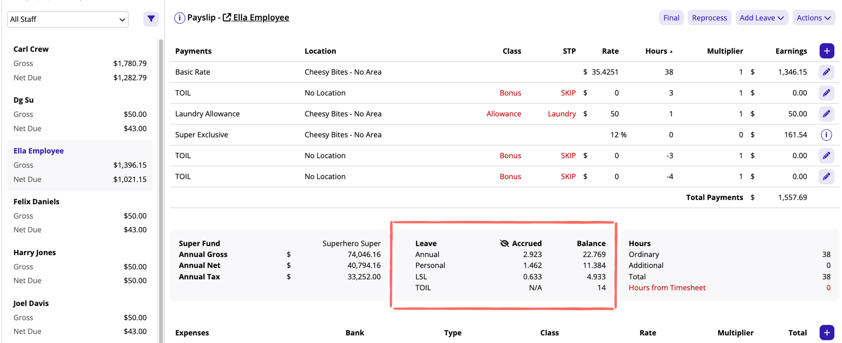
Task: Expand the Add Leave dropdown
Action: click(762, 18)
